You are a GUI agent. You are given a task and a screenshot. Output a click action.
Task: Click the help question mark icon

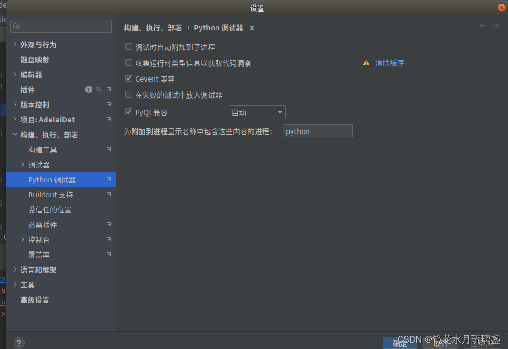[18, 342]
